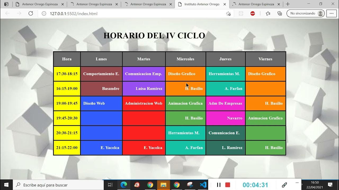339x190 pixels.
Task: Click the Comunicacion E. cell
Action: [225, 133]
